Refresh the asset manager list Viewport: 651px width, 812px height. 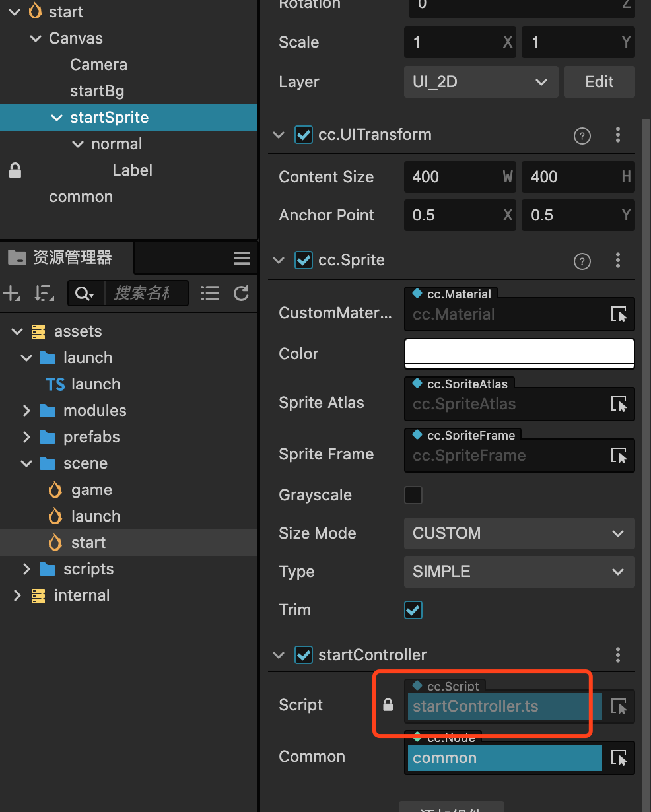tap(242, 293)
